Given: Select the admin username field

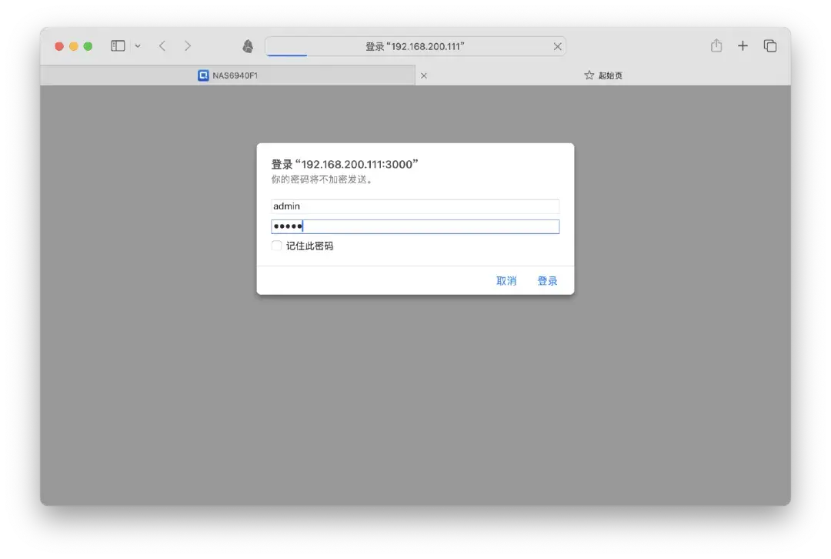Looking at the screenshot, I should click(x=415, y=206).
